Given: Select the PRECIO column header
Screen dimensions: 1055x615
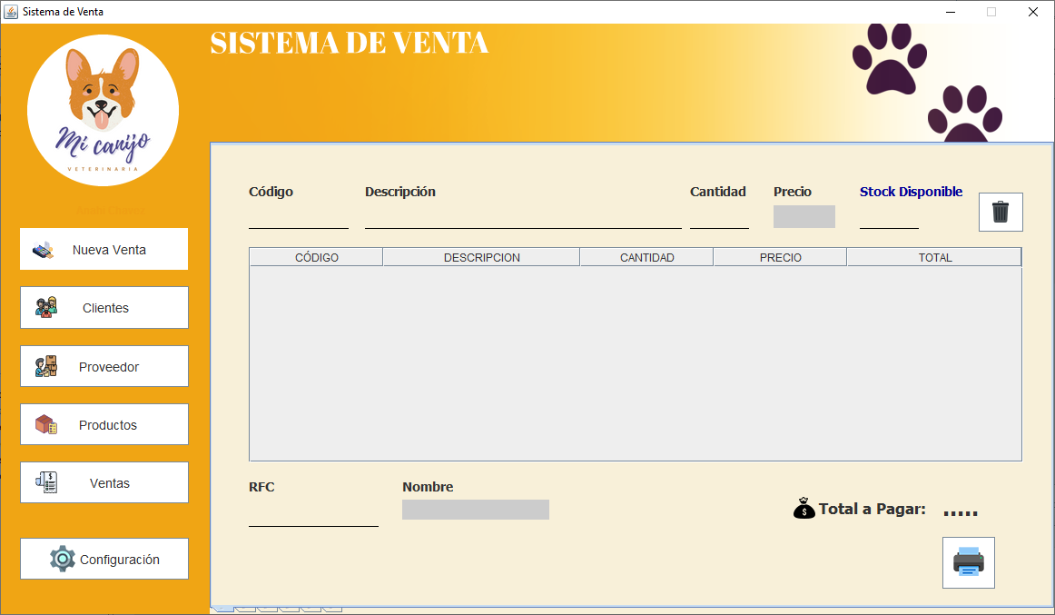Looking at the screenshot, I should [779, 257].
